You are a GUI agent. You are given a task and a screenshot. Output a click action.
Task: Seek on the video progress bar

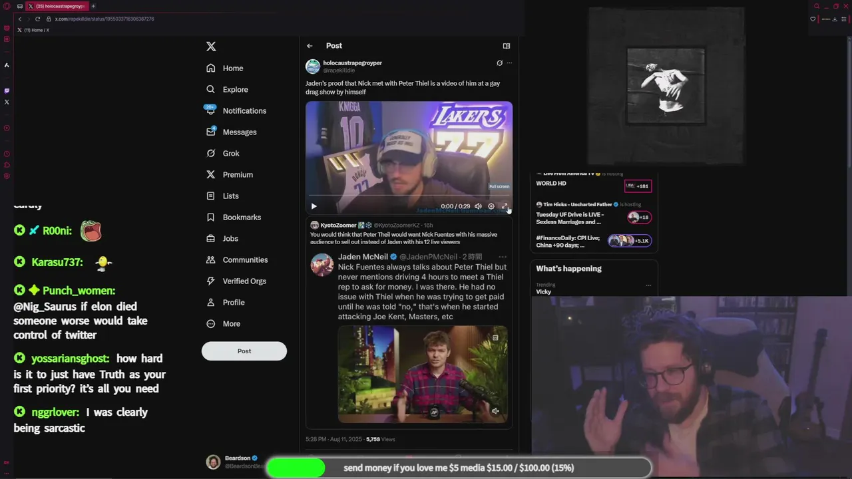pos(409,196)
